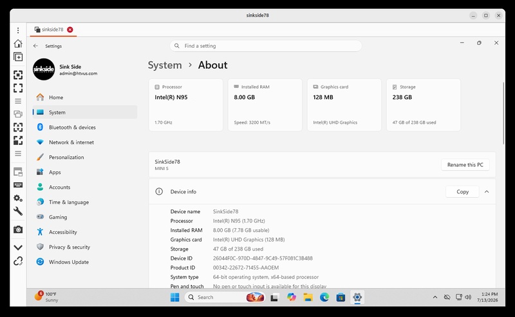Click the window-with-overlay icon in the sidebar
The width and height of the screenshot is (515, 317).
tap(18, 171)
